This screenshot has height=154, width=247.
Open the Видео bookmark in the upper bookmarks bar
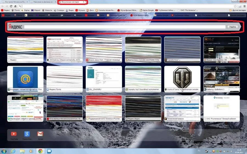tap(70, 10)
